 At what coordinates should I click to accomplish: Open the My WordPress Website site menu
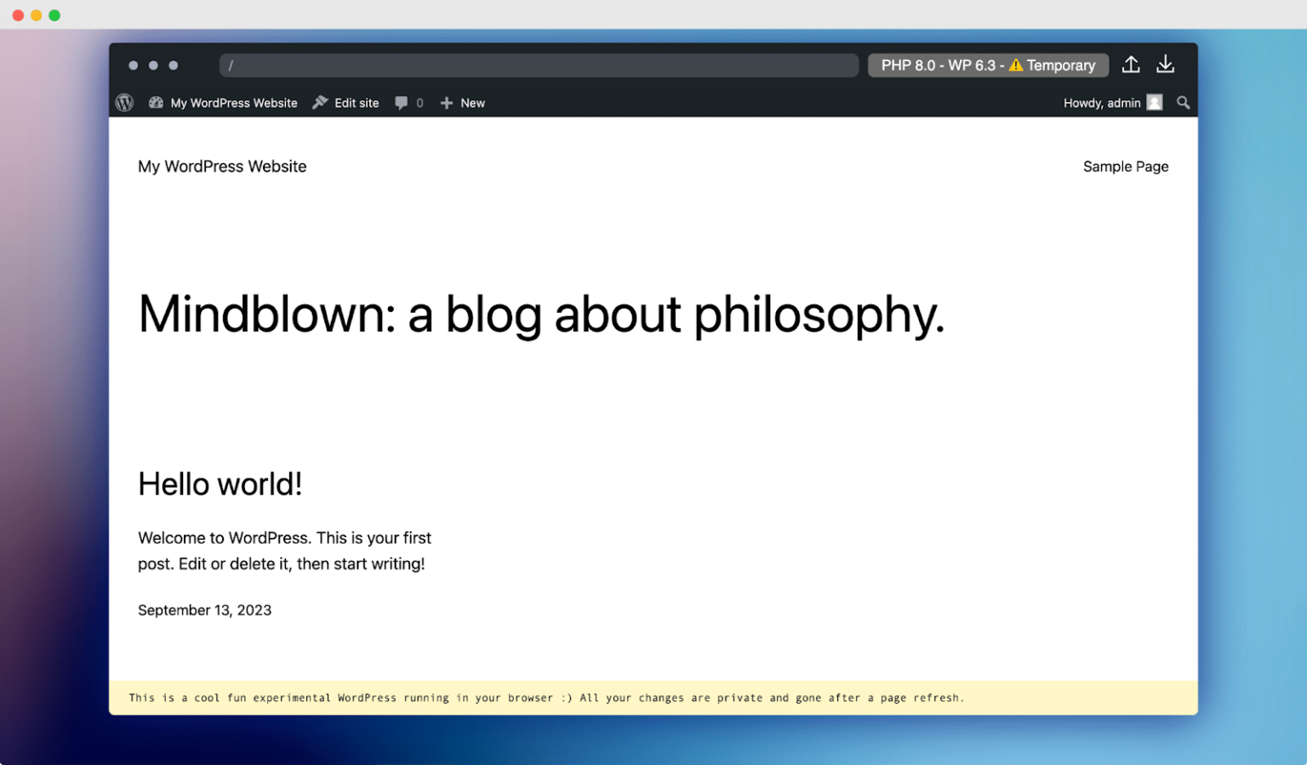coord(223,102)
